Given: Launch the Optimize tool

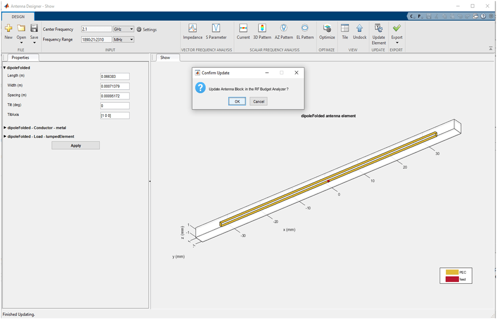Looking at the screenshot, I should (x=327, y=31).
